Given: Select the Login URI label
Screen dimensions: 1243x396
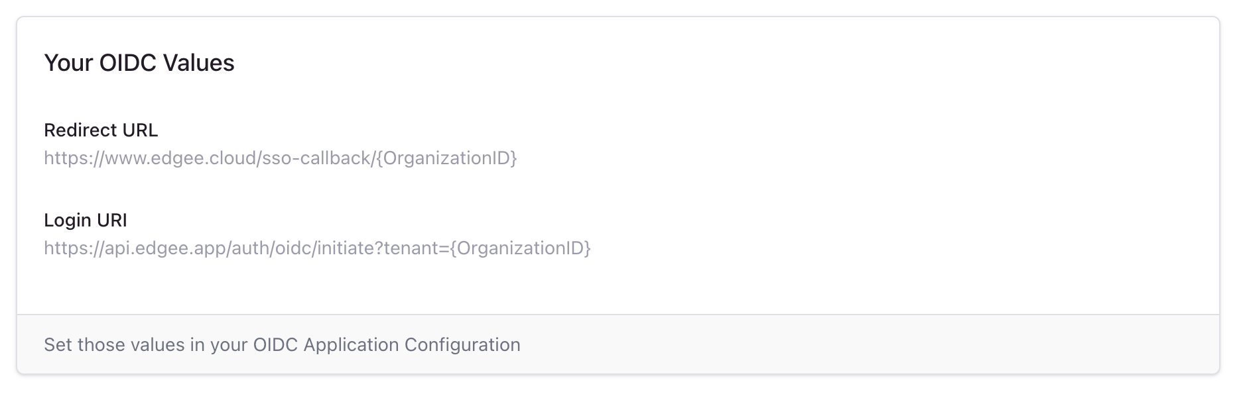Looking at the screenshot, I should 87,220.
